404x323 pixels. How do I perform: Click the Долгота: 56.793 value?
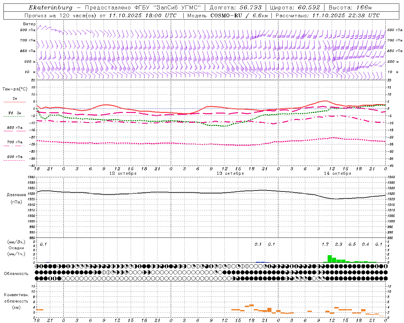click(236, 8)
